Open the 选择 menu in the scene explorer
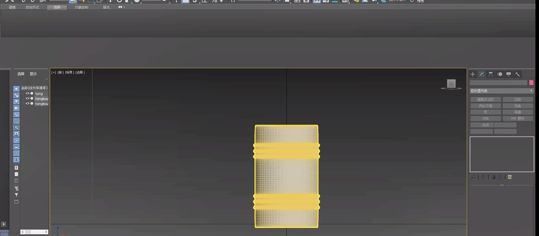The height and width of the screenshot is (236, 539). point(21,74)
